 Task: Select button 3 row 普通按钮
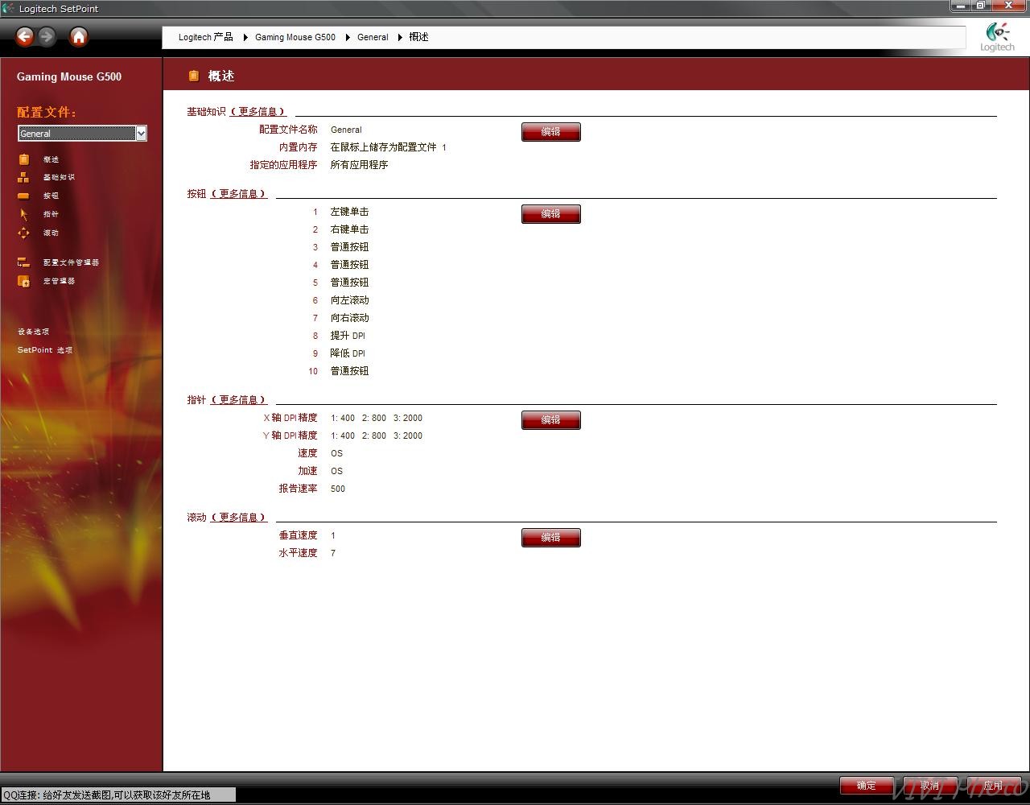[349, 247]
